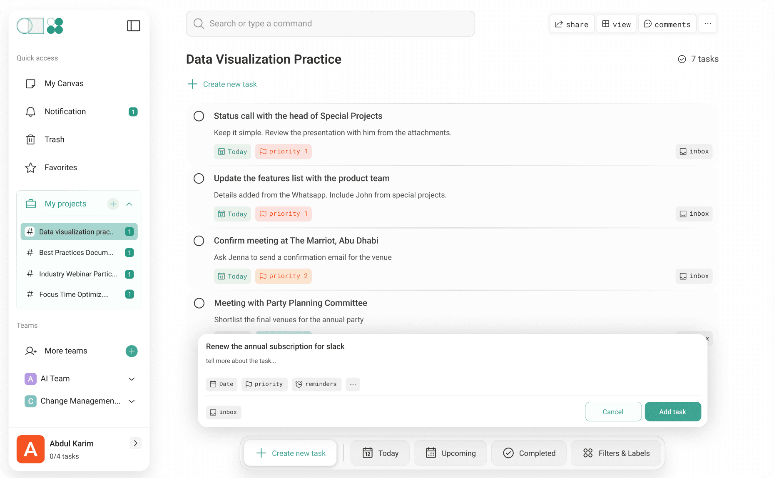
Task: Expand the Change Management team
Action: point(132,401)
